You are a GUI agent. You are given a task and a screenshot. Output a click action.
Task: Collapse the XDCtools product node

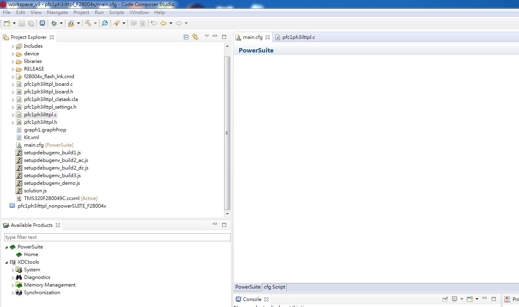6,262
